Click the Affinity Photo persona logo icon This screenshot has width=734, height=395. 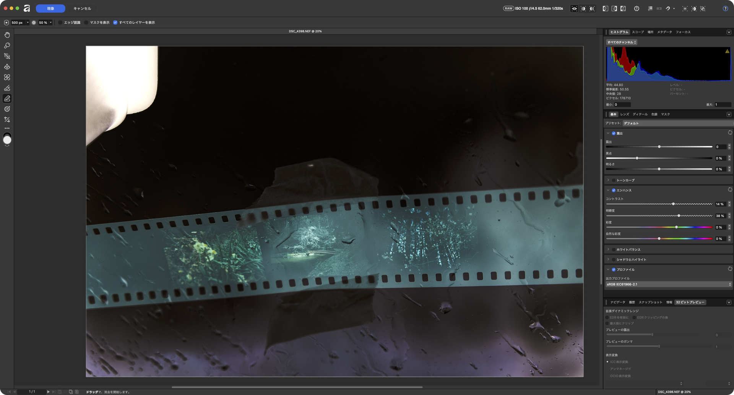[x=27, y=8]
